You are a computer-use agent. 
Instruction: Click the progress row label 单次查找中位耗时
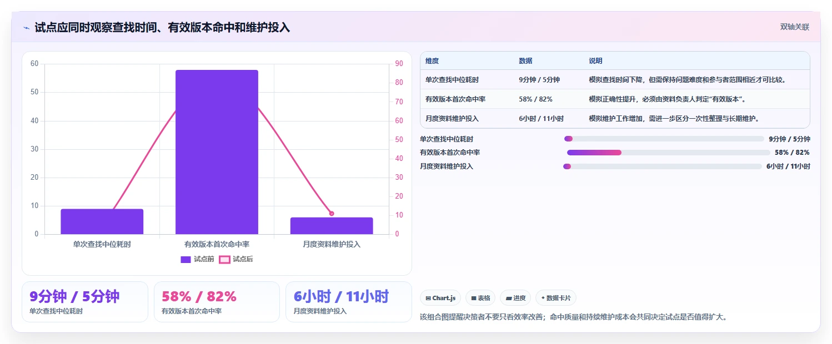coord(447,139)
